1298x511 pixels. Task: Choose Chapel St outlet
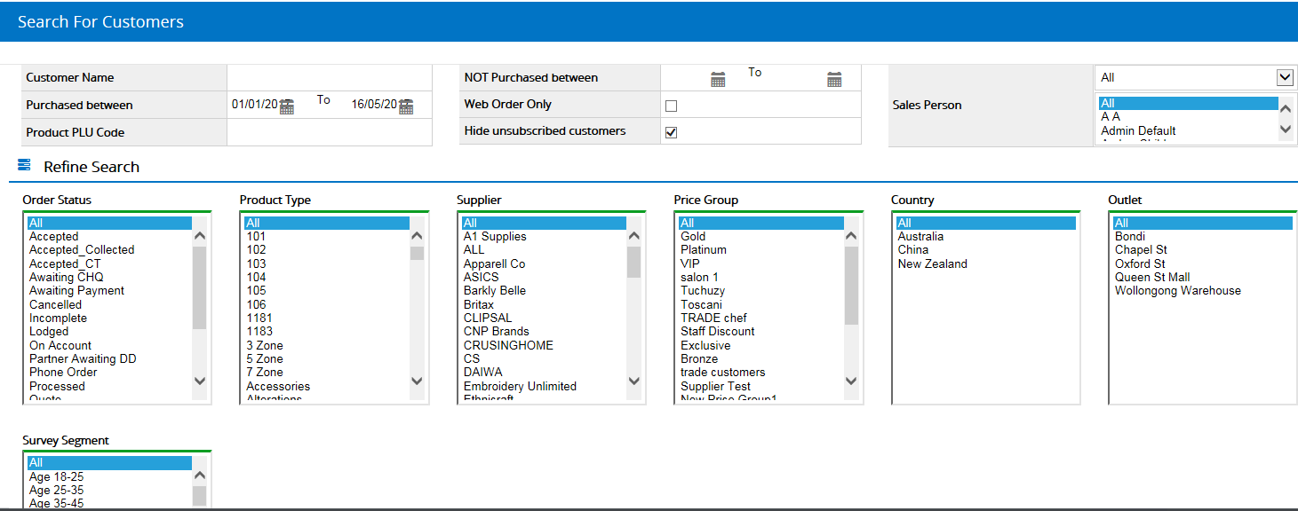point(1203,249)
